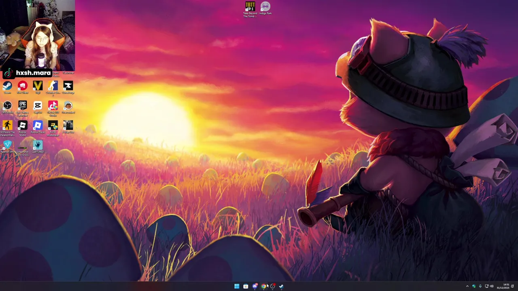This screenshot has width=518, height=291.
Task: Select the 50 Floors The Paranormal shortcut
Action: [x=7, y=129]
